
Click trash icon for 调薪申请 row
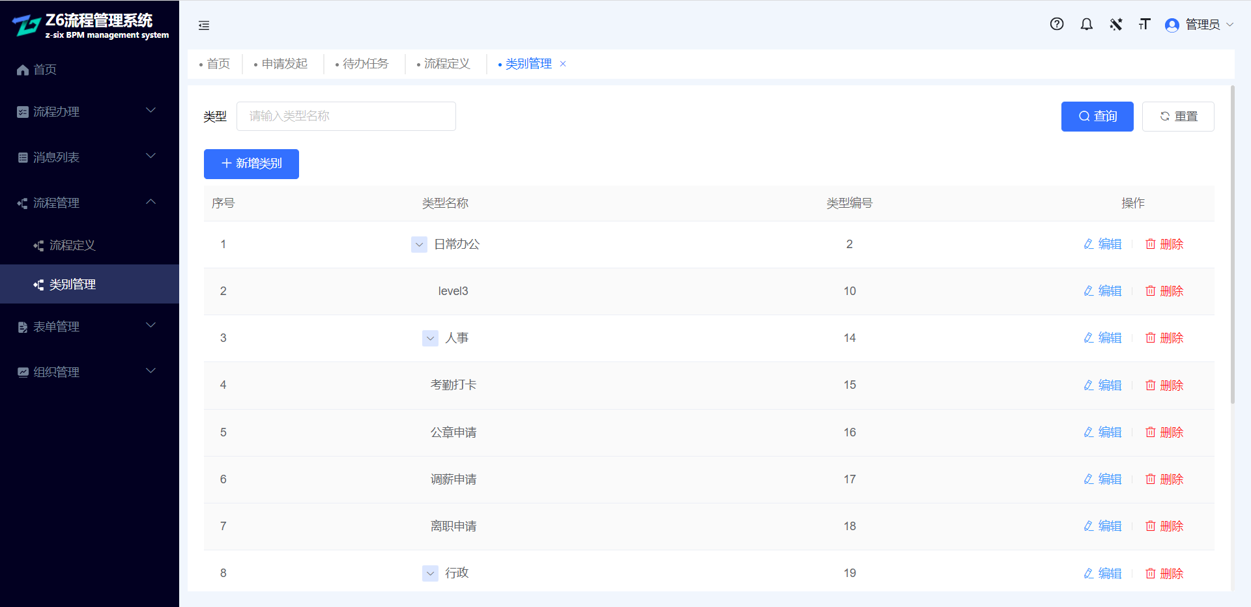click(x=1151, y=479)
